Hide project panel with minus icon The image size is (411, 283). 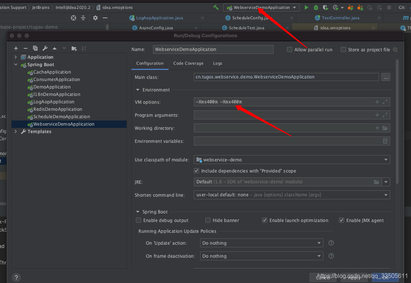pos(105,18)
